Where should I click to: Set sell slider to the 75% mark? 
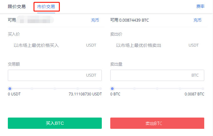point(180,88)
